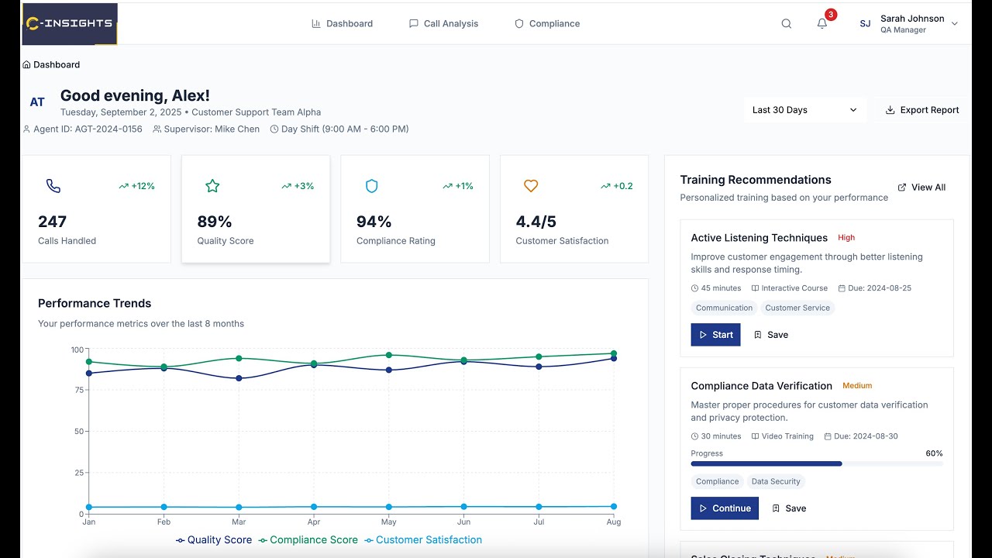The height and width of the screenshot is (558, 992).
Task: Start the Active Listening Techniques course
Action: point(715,335)
